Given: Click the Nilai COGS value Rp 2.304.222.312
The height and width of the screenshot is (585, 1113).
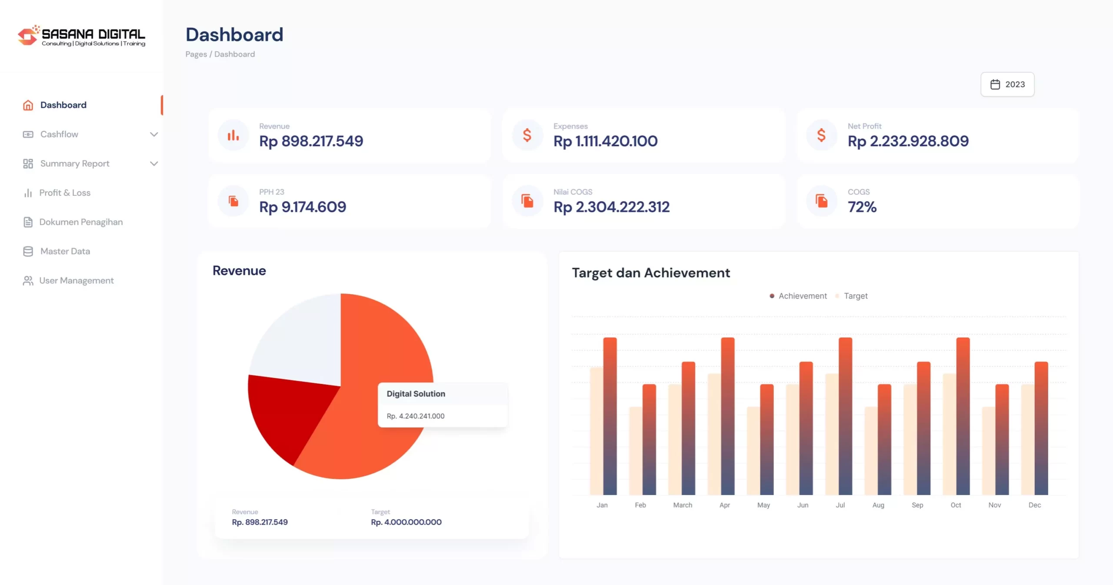Looking at the screenshot, I should pyautogui.click(x=611, y=207).
